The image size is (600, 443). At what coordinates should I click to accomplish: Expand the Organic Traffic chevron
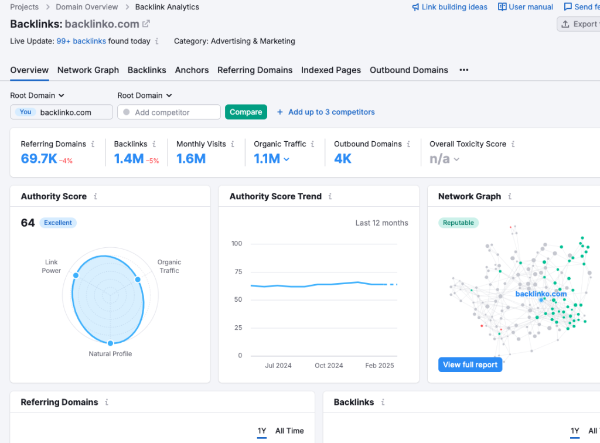[x=287, y=158]
